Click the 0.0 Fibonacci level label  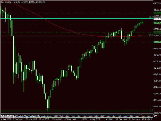(151, 110)
